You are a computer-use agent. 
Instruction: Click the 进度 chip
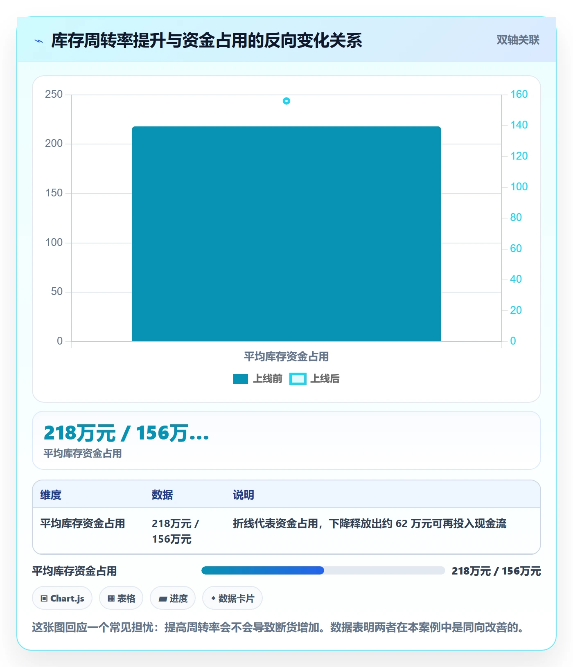[173, 598]
